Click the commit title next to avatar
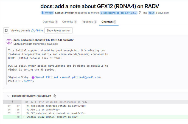Image resolution: width=188 pixels, height=124 pixels. (x=43, y=40)
